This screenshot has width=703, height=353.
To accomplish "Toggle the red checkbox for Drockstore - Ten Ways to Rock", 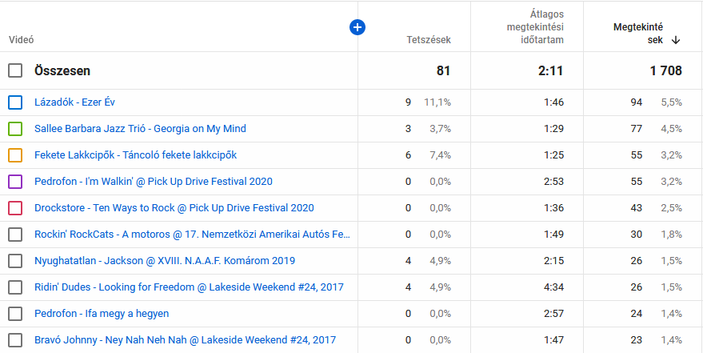I will click(15, 208).
